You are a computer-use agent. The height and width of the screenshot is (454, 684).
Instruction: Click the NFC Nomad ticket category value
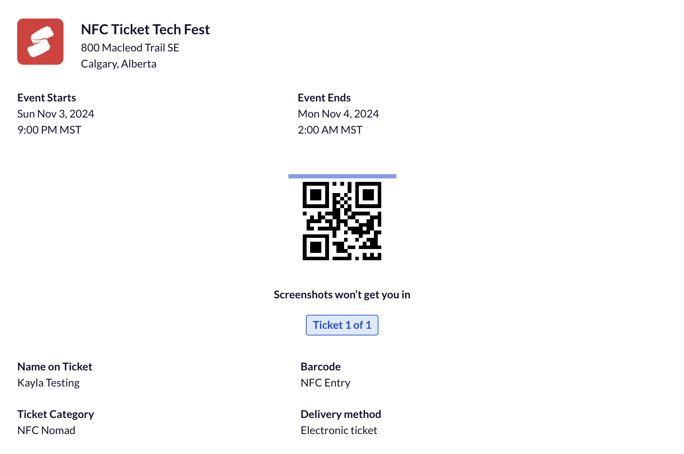pos(46,430)
